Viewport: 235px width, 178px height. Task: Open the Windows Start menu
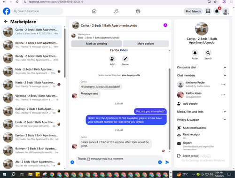pos(4,174)
